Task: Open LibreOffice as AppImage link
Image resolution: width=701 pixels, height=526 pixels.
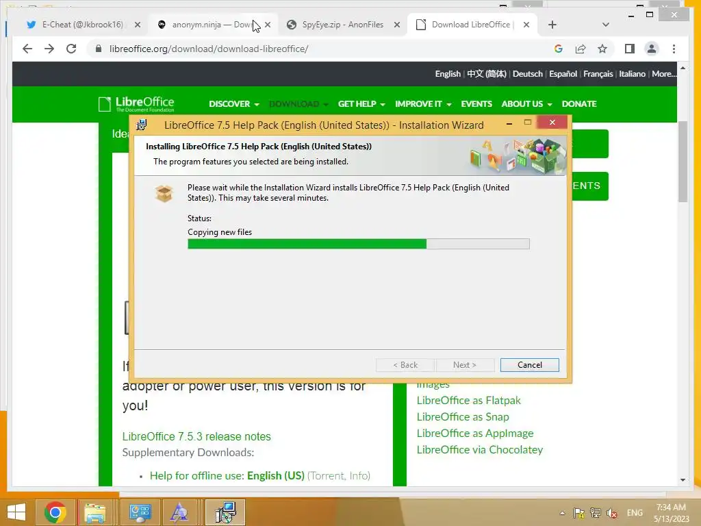Action: tap(475, 434)
